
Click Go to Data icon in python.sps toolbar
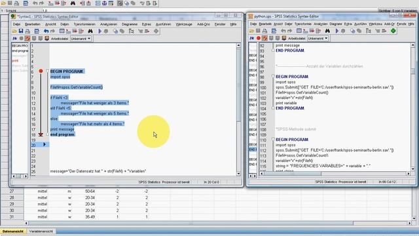(x=299, y=31)
